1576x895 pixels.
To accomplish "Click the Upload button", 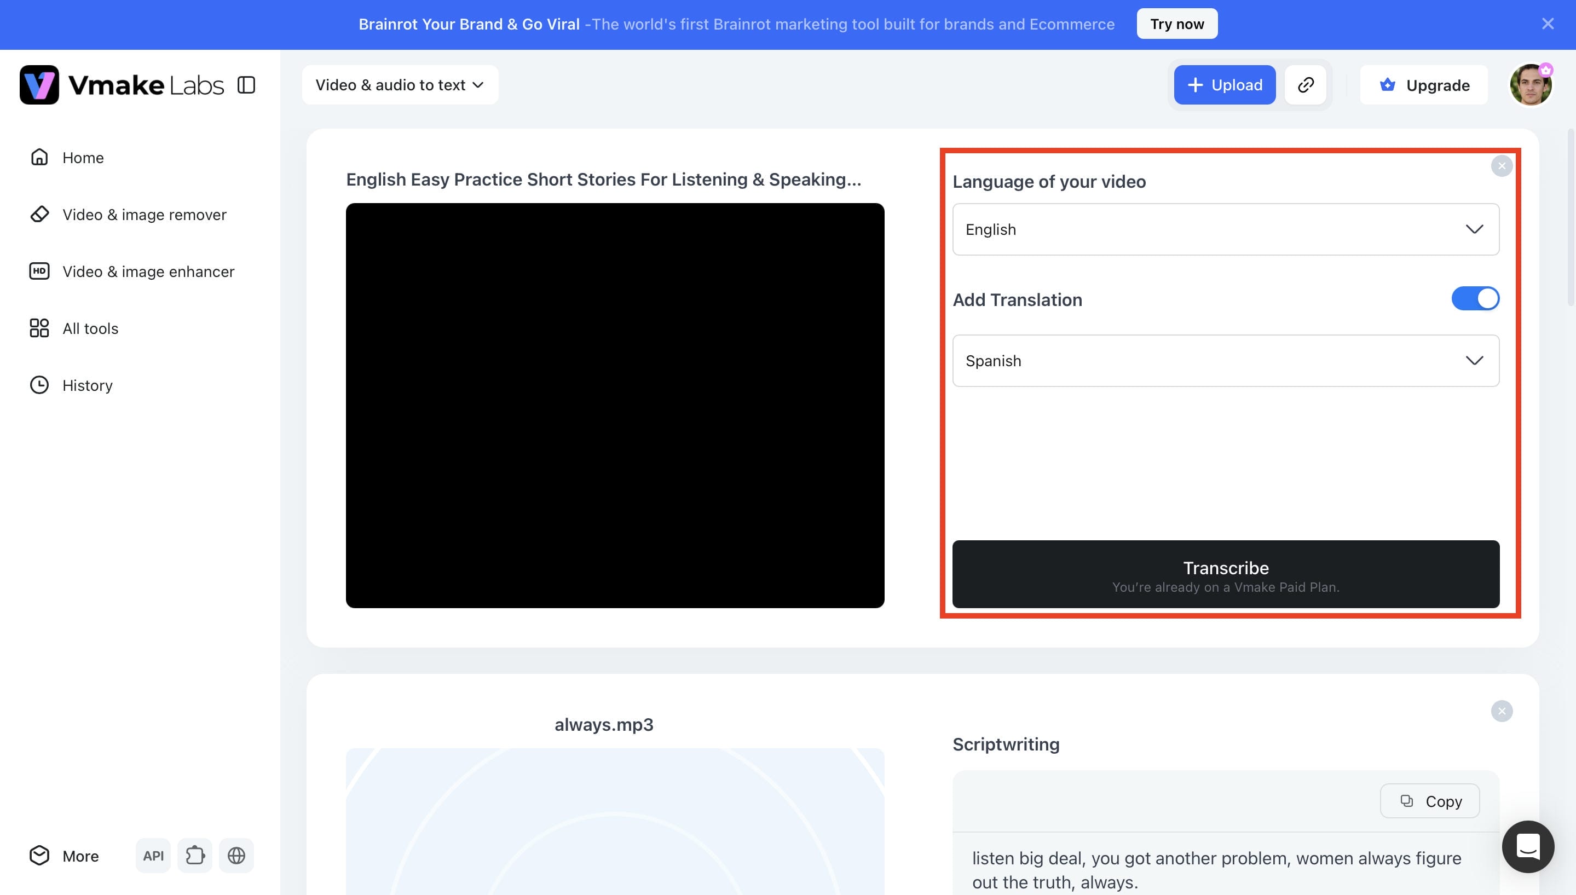I will [x=1225, y=85].
